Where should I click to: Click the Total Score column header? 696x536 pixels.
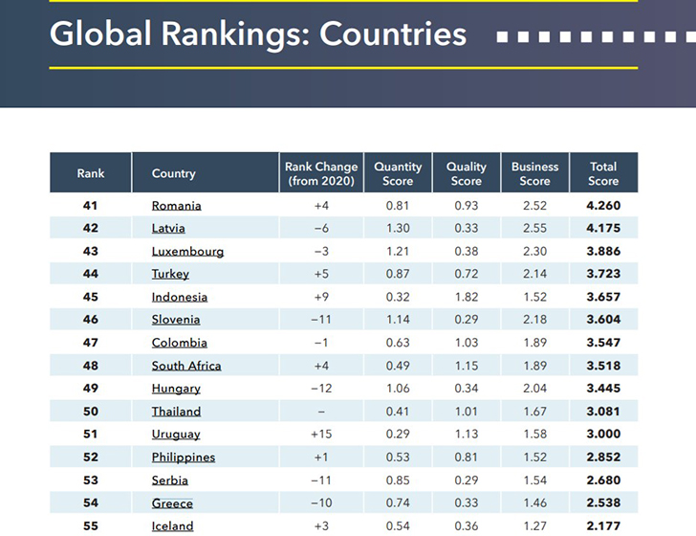603,173
